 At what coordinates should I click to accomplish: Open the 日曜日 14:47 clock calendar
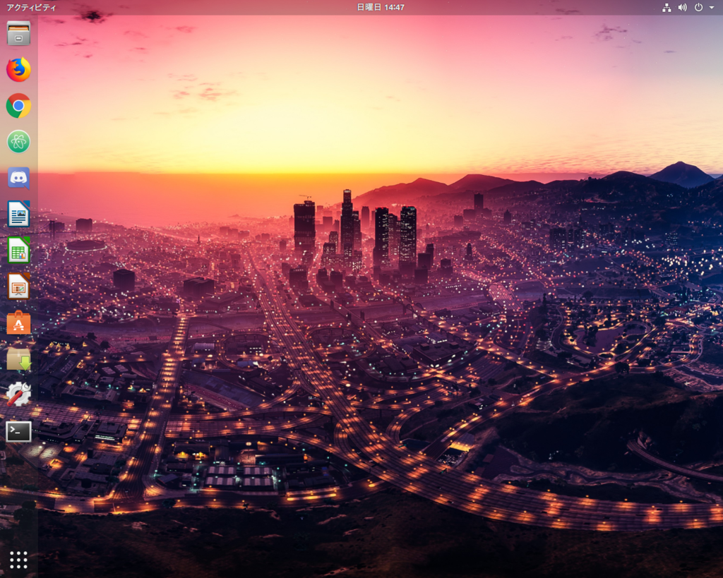[x=381, y=7]
